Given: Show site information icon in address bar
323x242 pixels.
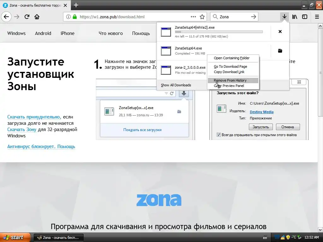Looking at the screenshot, I should (x=68, y=17).
